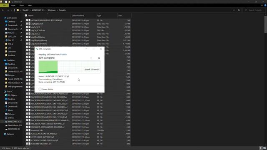Go back using the Back arrow
267x150 pixels.
click(x=3, y=10)
